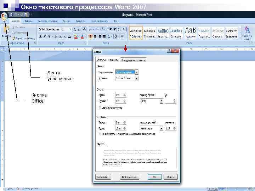Click the bullets list icon
The height and width of the screenshot is (191, 255).
91,29
